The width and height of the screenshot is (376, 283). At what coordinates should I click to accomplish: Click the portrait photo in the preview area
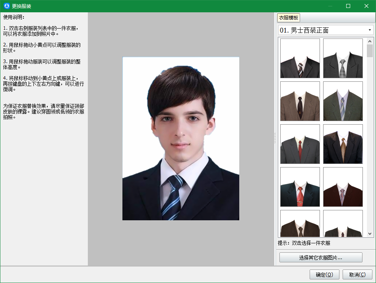point(181,139)
